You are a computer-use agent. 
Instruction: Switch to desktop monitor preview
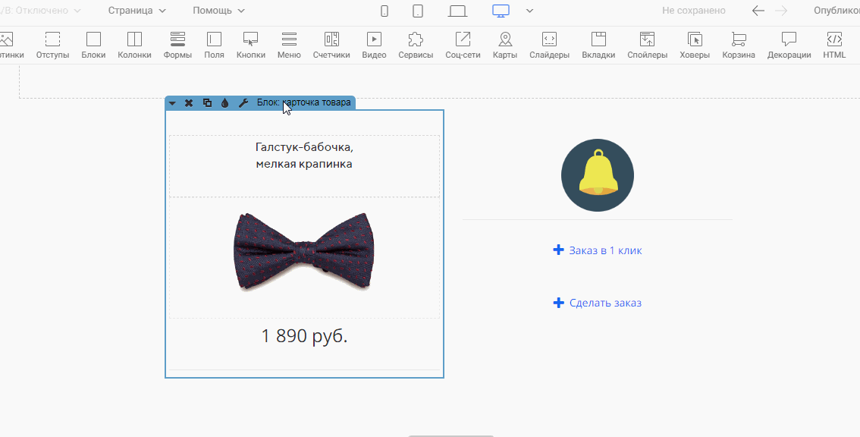click(501, 11)
